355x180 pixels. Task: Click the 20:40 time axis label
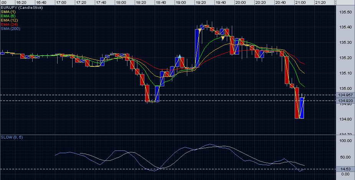point(280,2)
